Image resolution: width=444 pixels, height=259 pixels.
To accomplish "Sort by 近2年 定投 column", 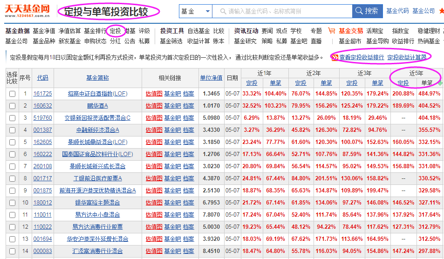I will (x=301, y=83).
